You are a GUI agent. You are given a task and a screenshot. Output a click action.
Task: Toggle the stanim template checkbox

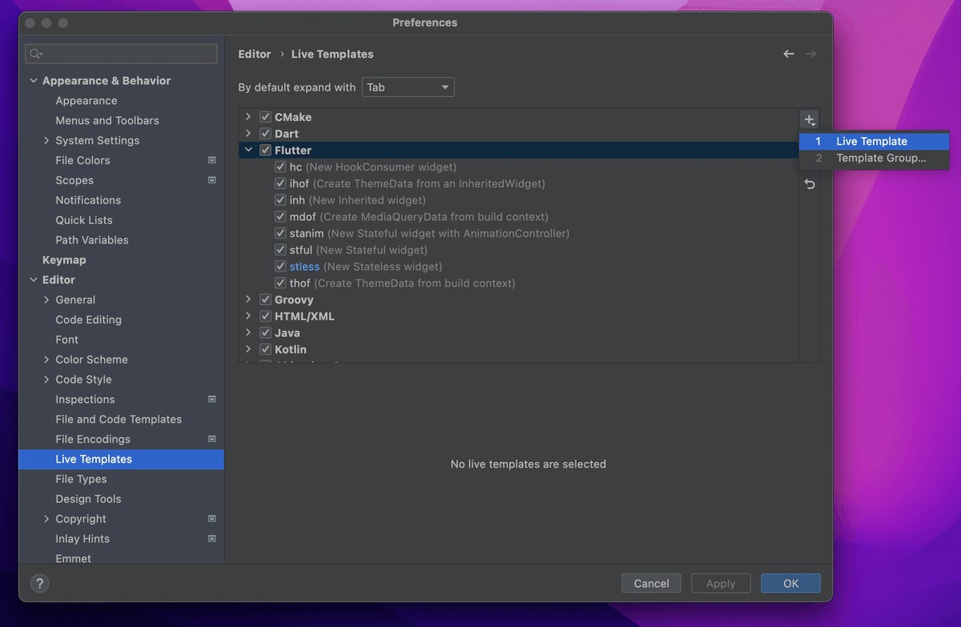pos(280,234)
